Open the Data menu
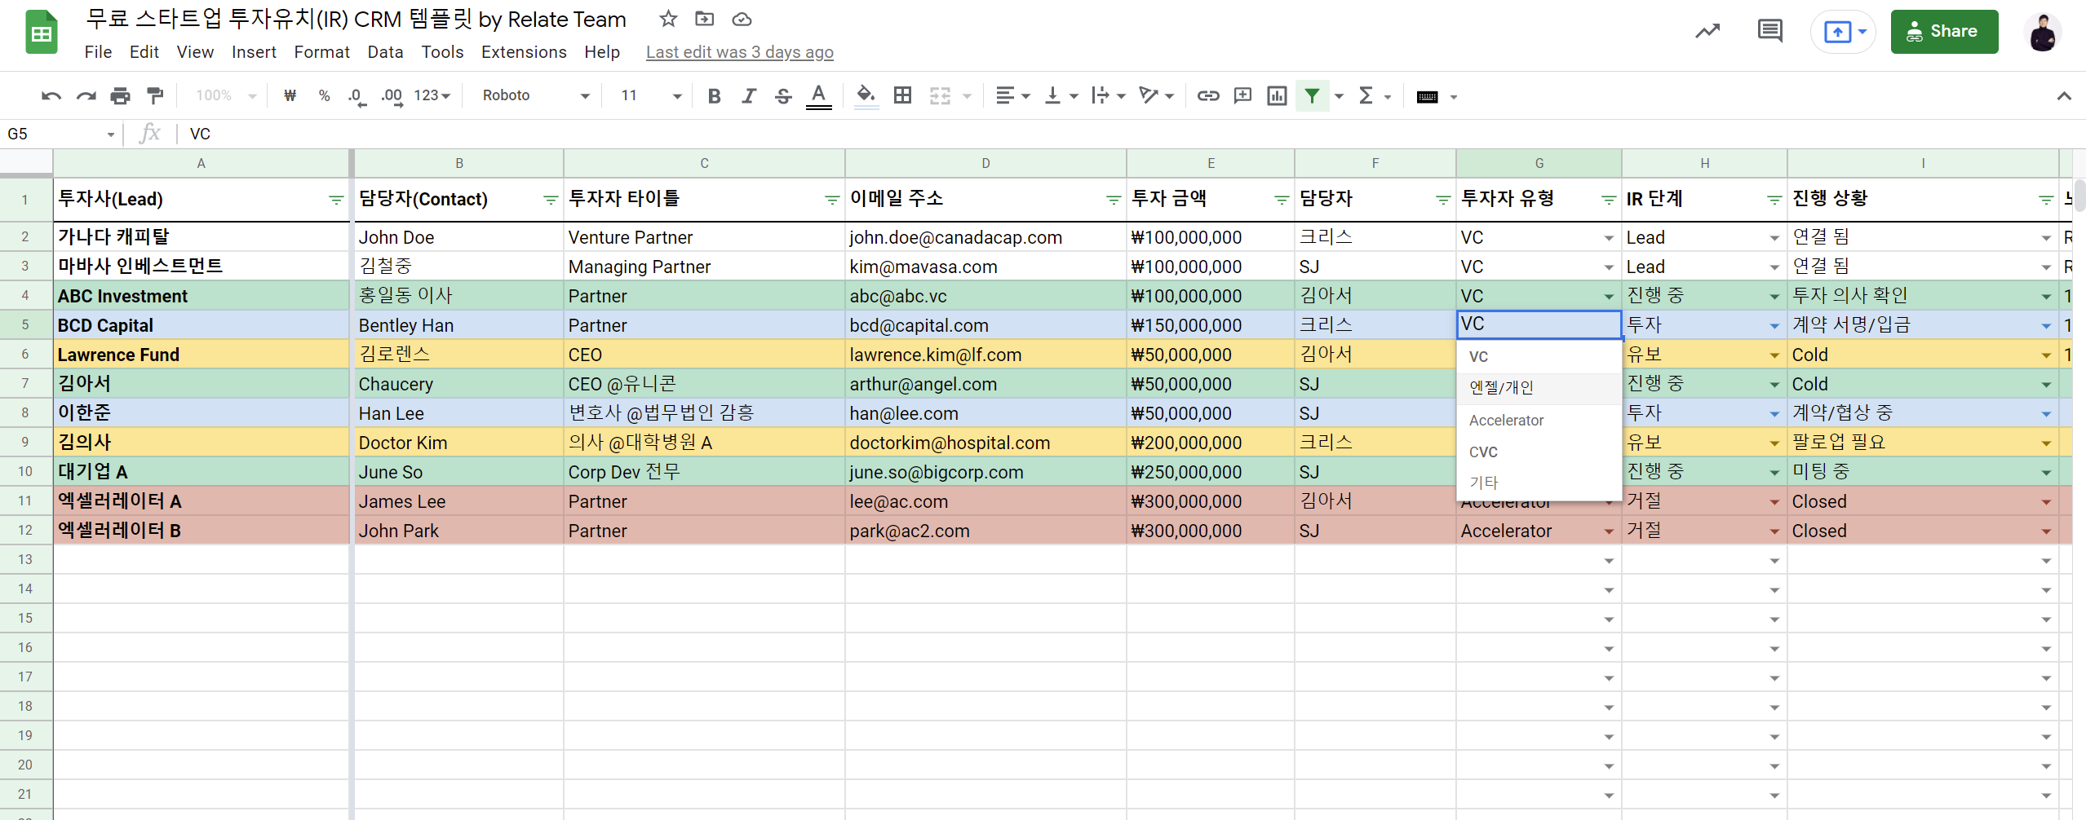The image size is (2086, 820). click(x=385, y=52)
